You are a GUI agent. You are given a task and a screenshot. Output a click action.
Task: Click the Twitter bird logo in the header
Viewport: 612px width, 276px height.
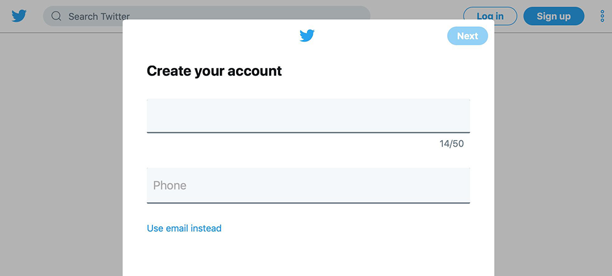point(19,16)
